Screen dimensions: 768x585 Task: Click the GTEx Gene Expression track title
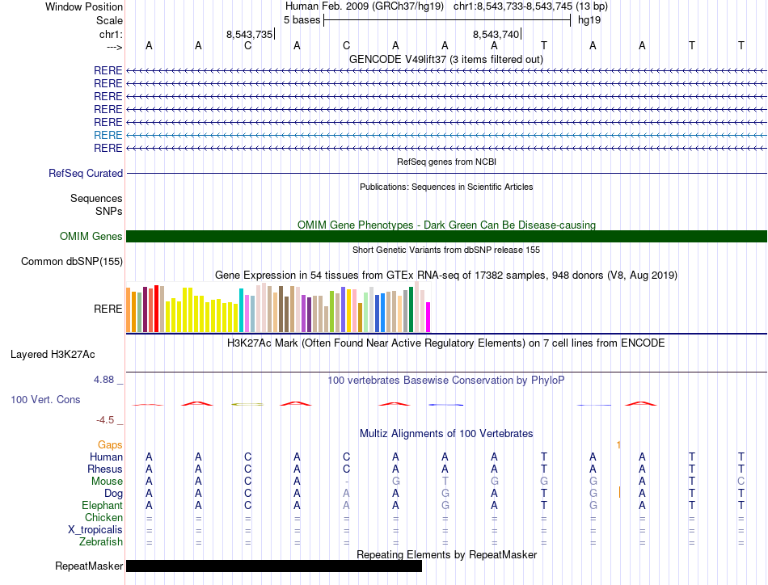[446, 275]
